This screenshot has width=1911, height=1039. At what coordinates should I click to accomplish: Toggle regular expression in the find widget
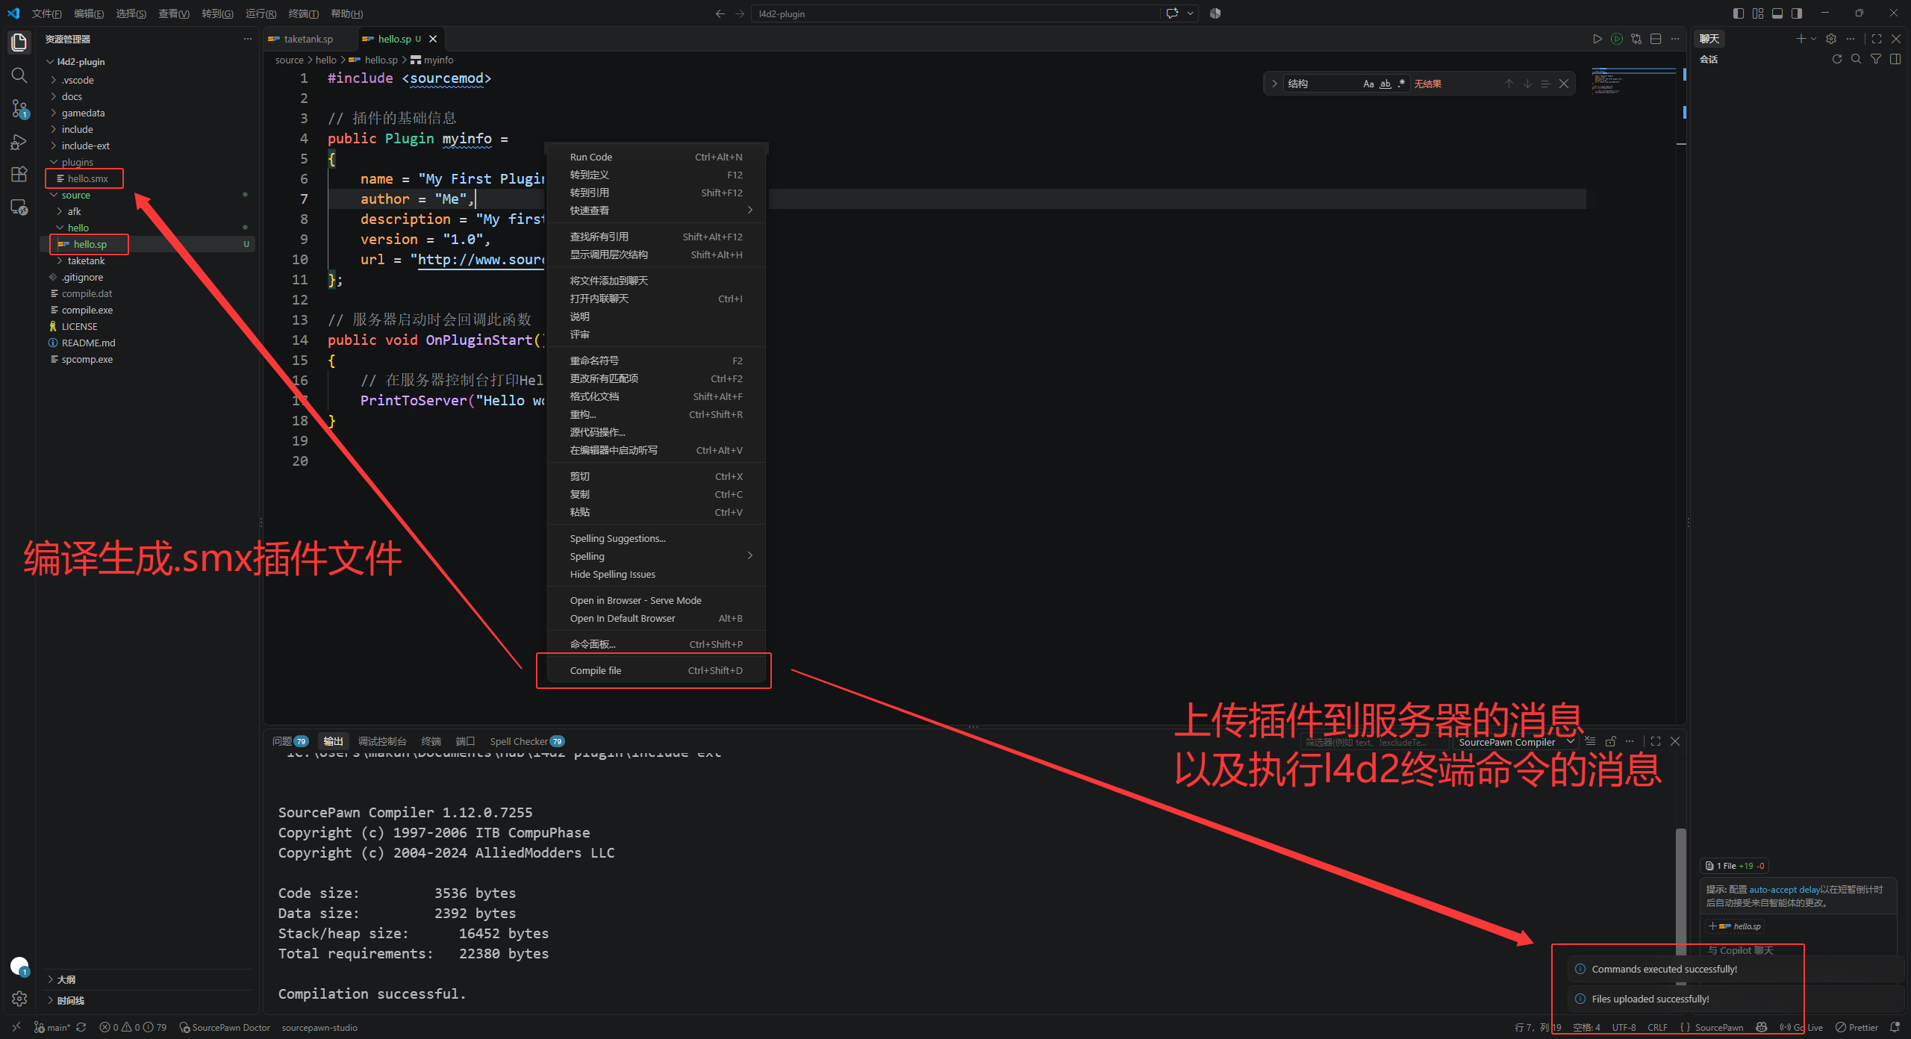point(1402,84)
